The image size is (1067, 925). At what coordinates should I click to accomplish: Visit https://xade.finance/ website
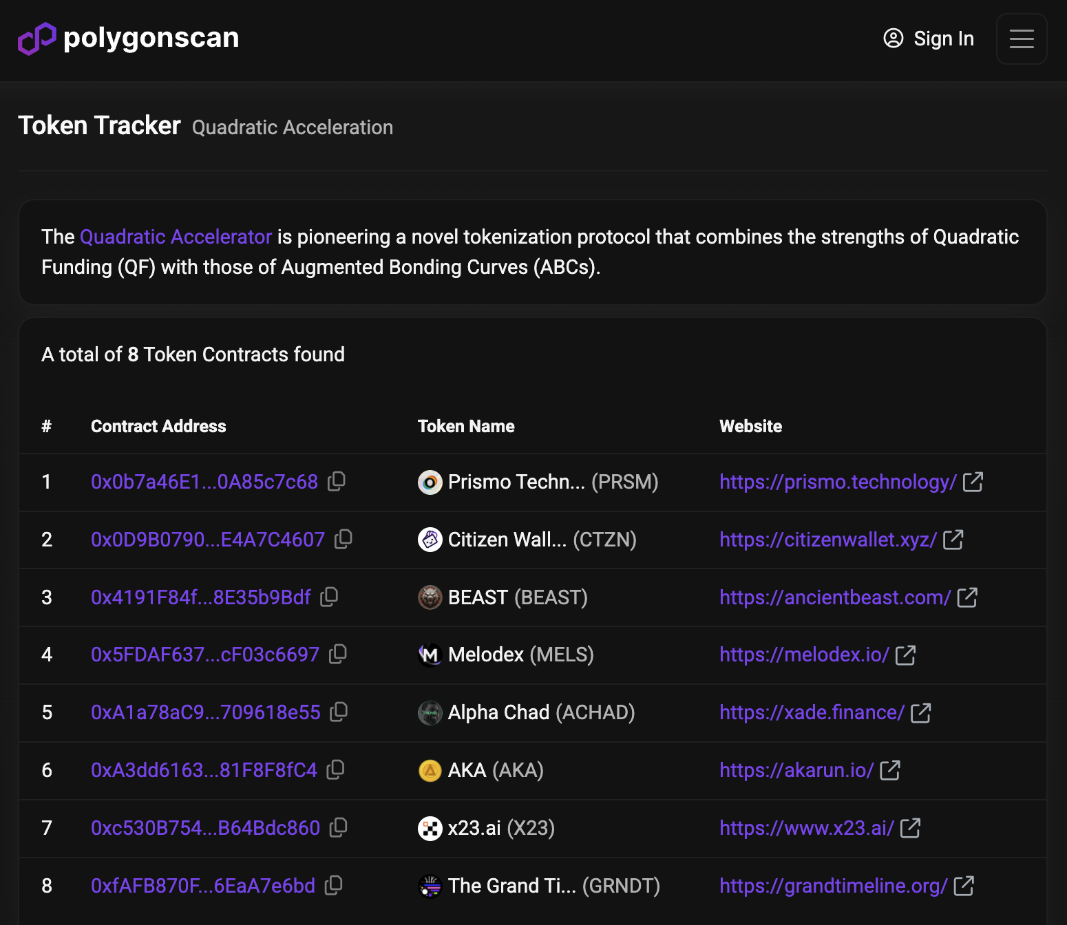pyautogui.click(x=812, y=712)
